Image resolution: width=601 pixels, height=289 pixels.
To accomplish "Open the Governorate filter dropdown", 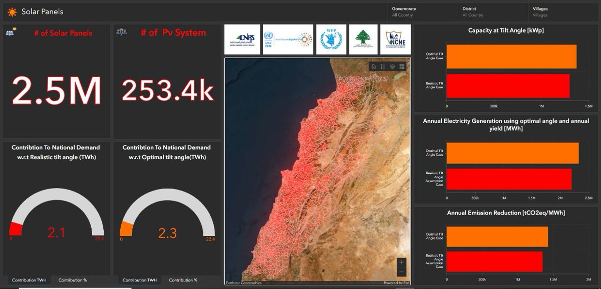I will coord(422,11).
